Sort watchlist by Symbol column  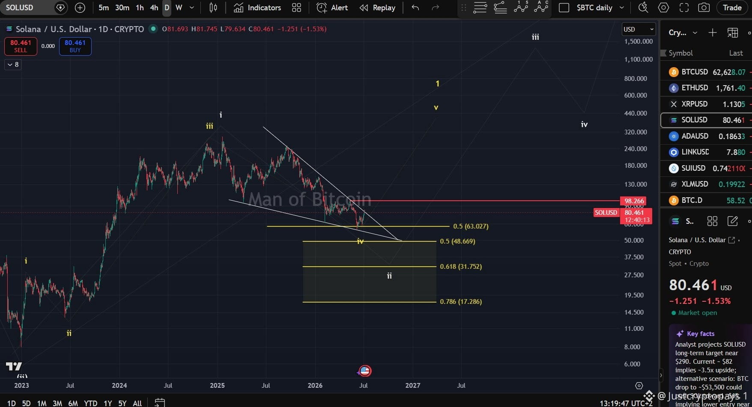click(x=681, y=53)
